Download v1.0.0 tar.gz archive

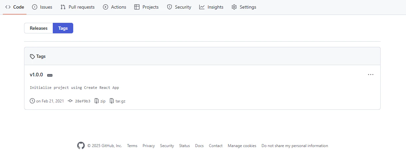[x=117, y=101]
